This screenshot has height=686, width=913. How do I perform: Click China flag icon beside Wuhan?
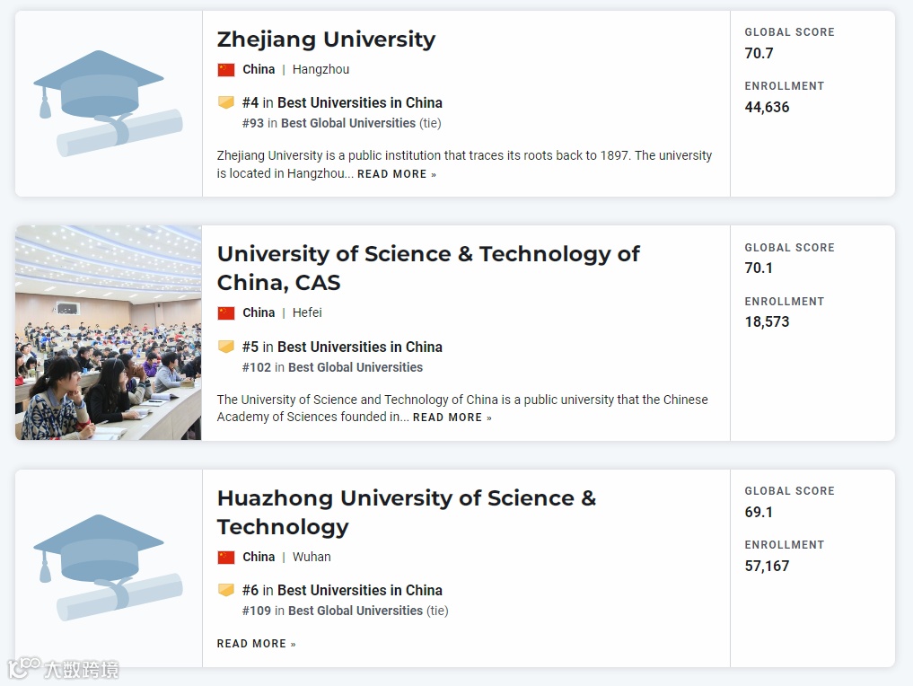pos(226,557)
